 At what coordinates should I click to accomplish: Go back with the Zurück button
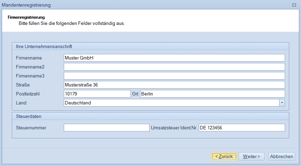click(224, 156)
